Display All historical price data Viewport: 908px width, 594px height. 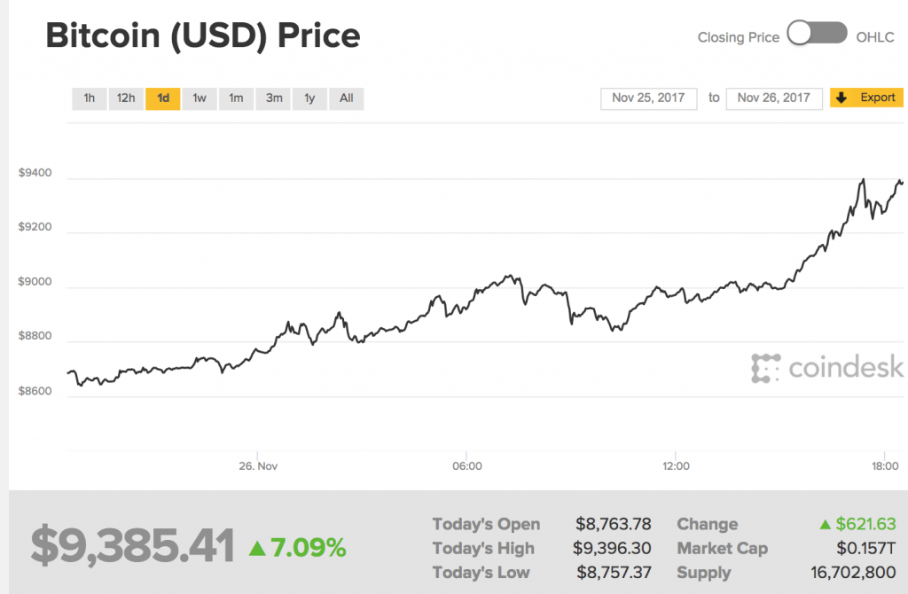[345, 98]
